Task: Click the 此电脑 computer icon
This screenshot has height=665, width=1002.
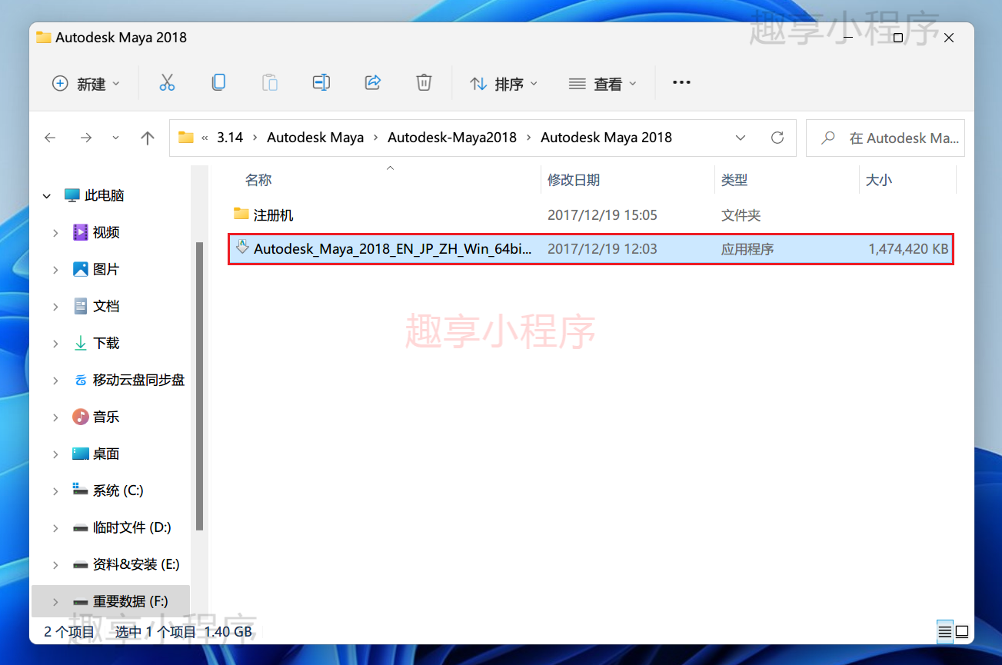Action: 72,195
